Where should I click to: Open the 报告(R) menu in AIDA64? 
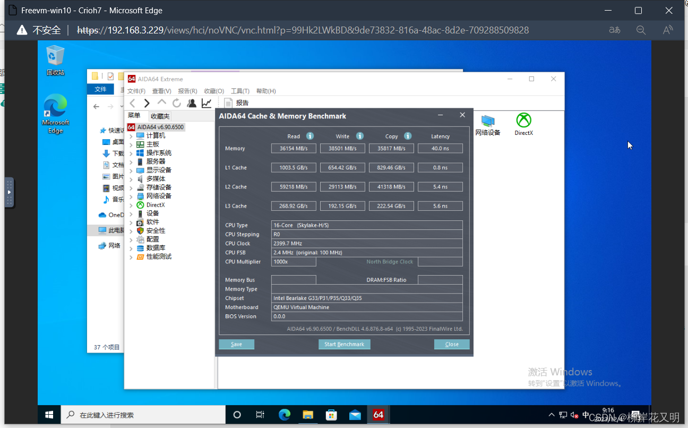(187, 91)
